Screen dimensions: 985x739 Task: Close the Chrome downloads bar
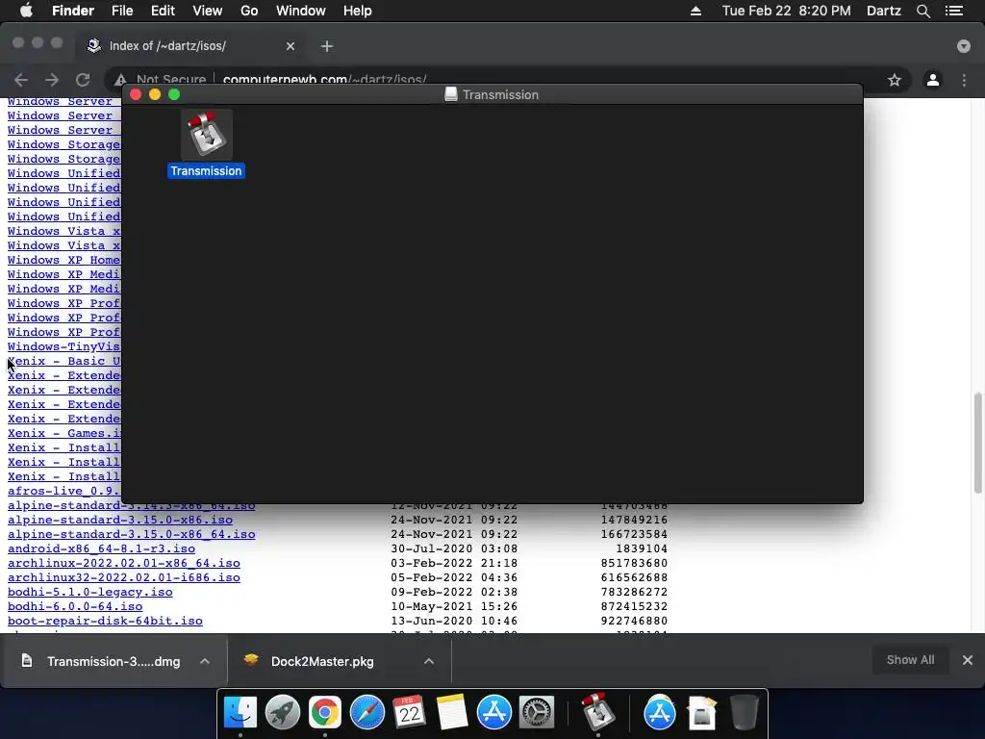pyautogui.click(x=968, y=660)
